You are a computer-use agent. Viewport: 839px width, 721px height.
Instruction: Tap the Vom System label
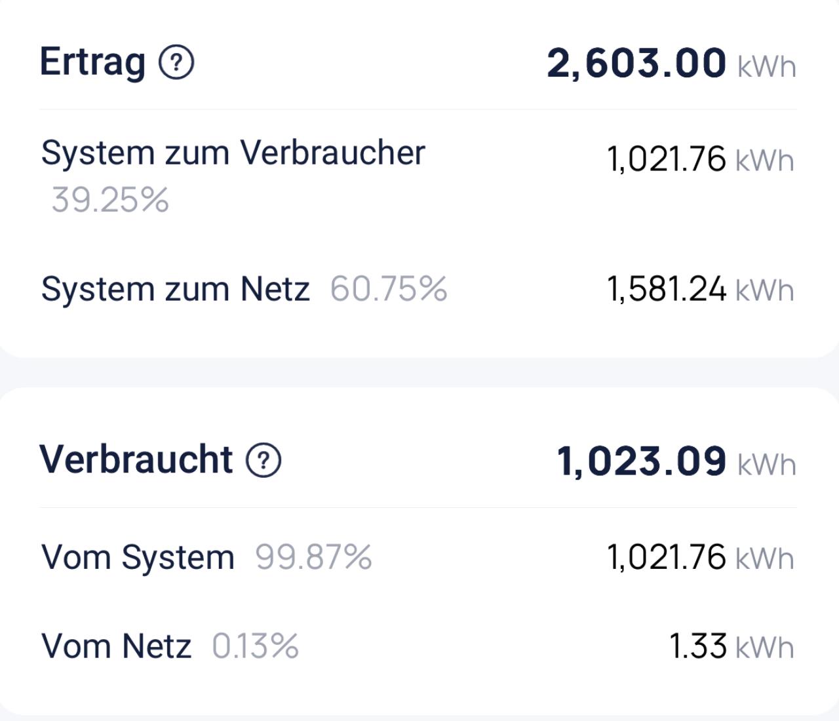138,558
